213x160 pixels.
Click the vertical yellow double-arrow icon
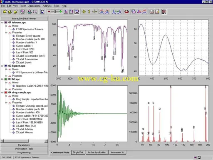click(x=89, y=12)
